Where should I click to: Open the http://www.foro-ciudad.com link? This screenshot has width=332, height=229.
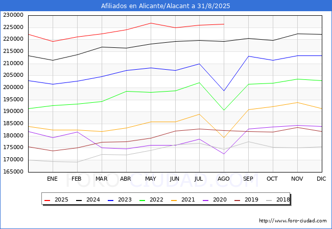293,221
